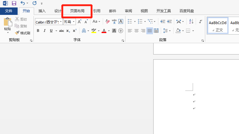Open the 文件 file menu
Screen dimensions: 239x134
9,11
